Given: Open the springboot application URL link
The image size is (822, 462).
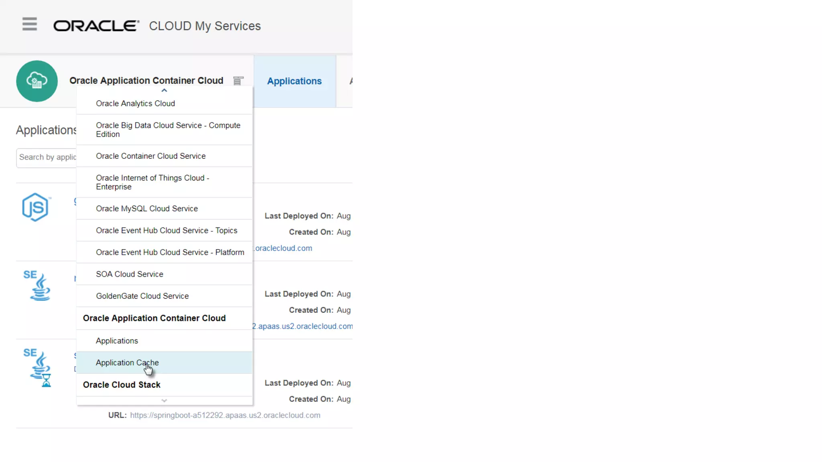Looking at the screenshot, I should 225,415.
